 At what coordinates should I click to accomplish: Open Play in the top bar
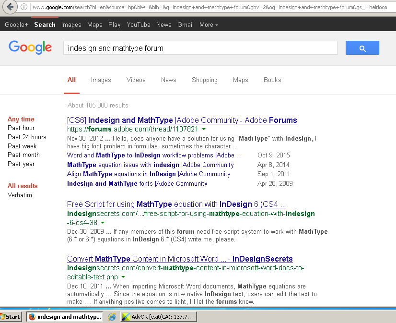pyautogui.click(x=115, y=25)
